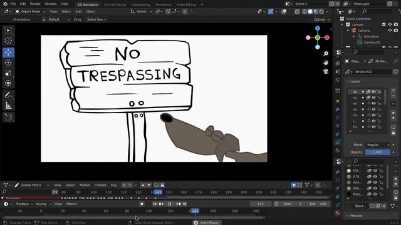
Task: Activate the Move tool
Action: coord(8,52)
